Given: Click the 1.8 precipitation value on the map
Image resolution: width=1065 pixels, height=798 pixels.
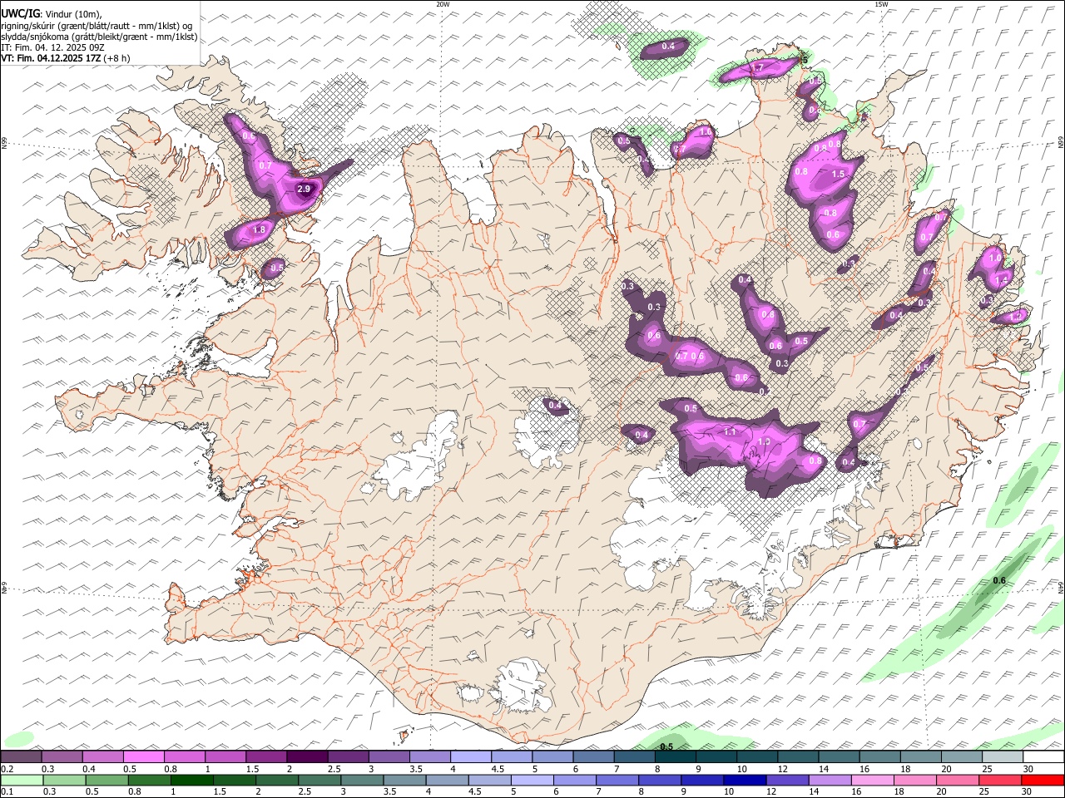Looking at the screenshot, I should (x=259, y=230).
